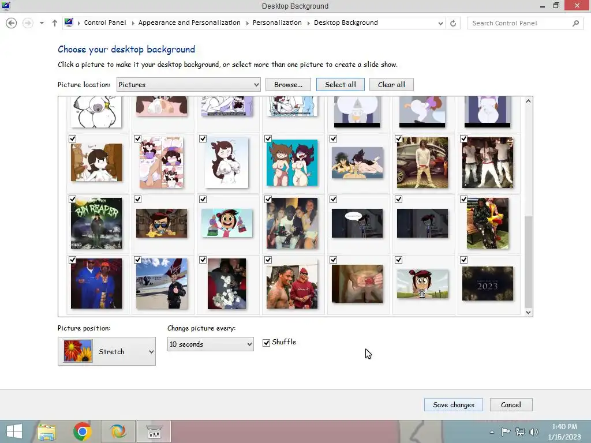Open the clock showing 1:40 PM
Viewport: 591px width, 443px height.
coord(564,431)
